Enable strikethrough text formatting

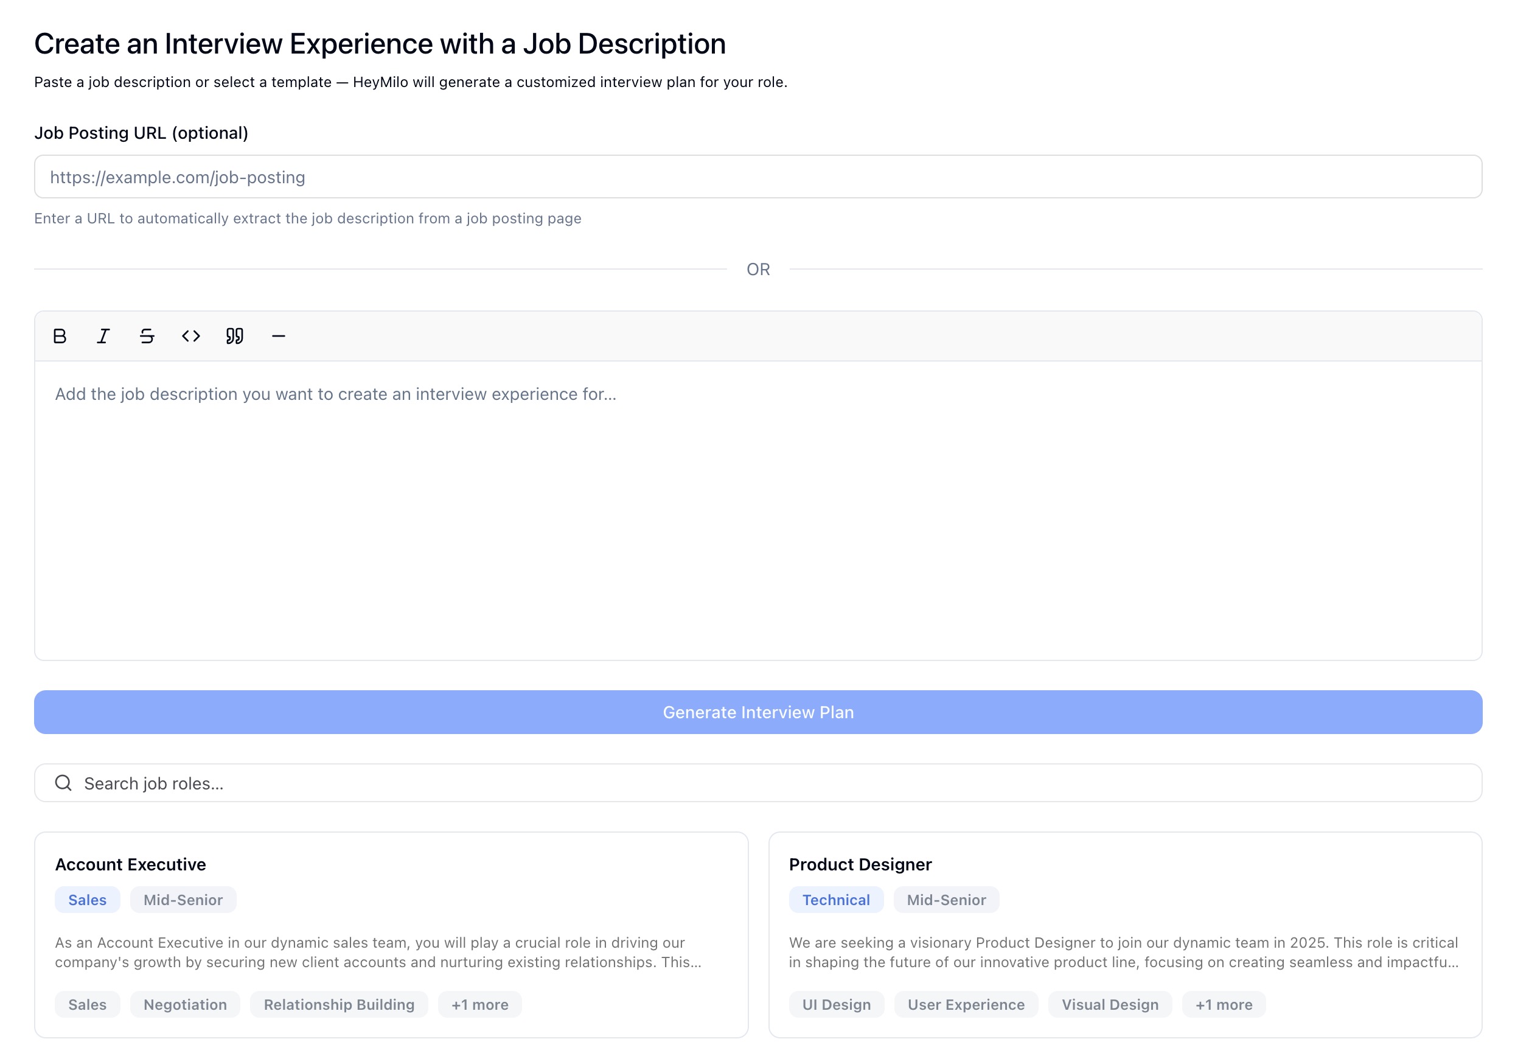click(147, 336)
